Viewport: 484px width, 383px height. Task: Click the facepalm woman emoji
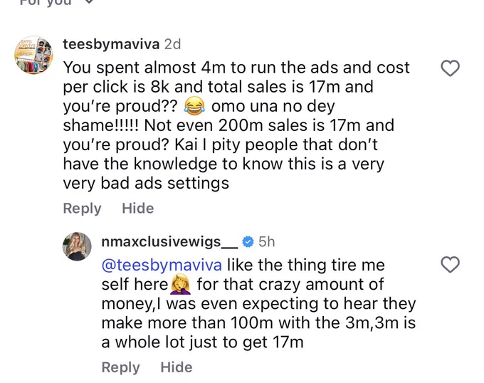[x=181, y=285]
